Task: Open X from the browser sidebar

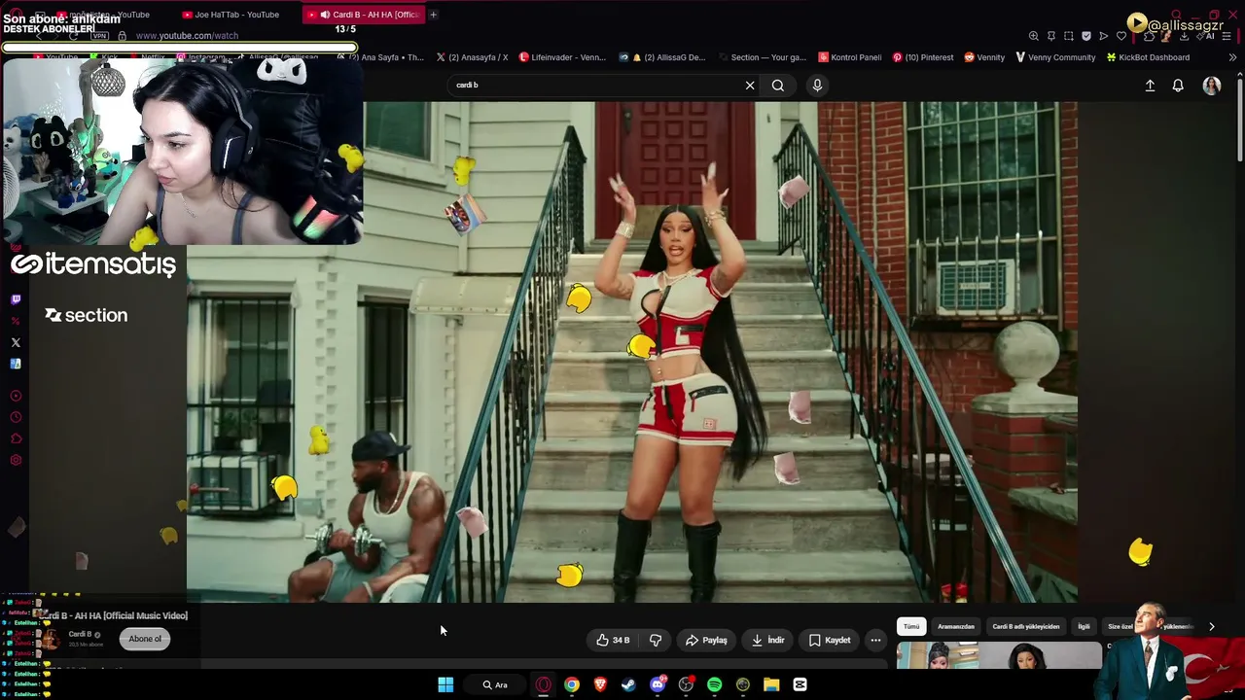Action: (x=16, y=342)
